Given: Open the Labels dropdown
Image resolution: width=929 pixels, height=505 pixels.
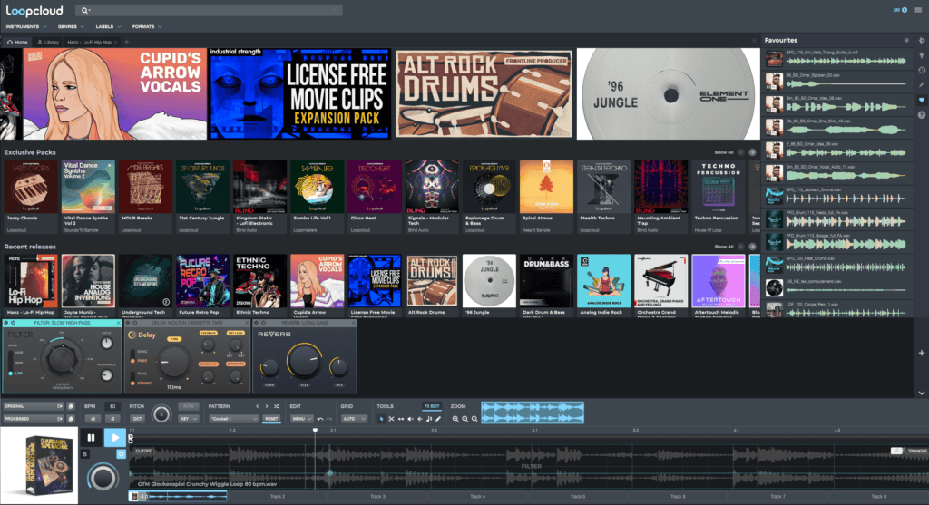Looking at the screenshot, I should pyautogui.click(x=108, y=26).
